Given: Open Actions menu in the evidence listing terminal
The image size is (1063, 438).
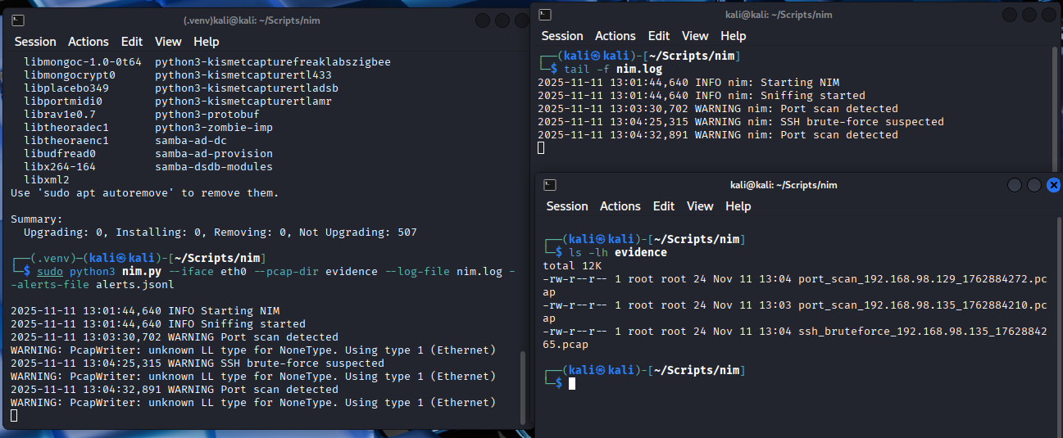Looking at the screenshot, I should click(x=620, y=206).
